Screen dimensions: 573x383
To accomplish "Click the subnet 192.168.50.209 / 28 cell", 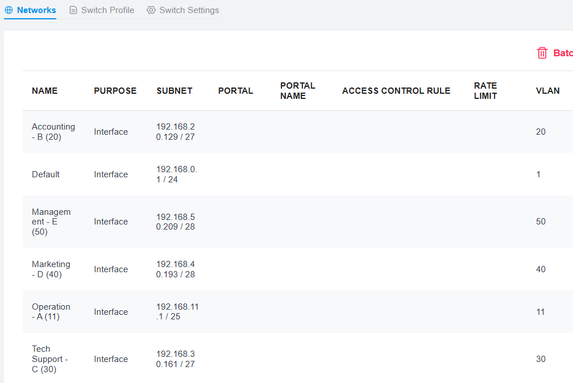I will pyautogui.click(x=176, y=222).
